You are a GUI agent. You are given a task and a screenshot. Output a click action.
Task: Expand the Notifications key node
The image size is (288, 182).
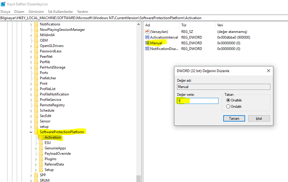(31, 24)
